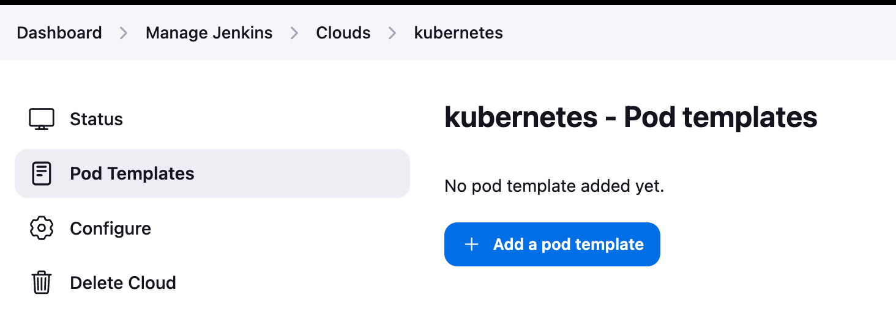896x325 pixels.
Task: Expand chevron after Clouds breadcrumb
Action: tap(392, 33)
